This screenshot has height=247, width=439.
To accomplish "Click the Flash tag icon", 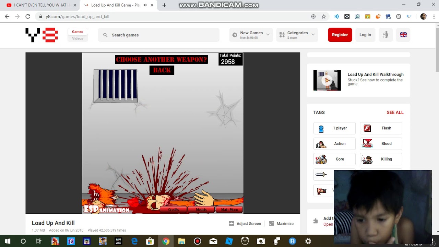I will click(367, 128).
